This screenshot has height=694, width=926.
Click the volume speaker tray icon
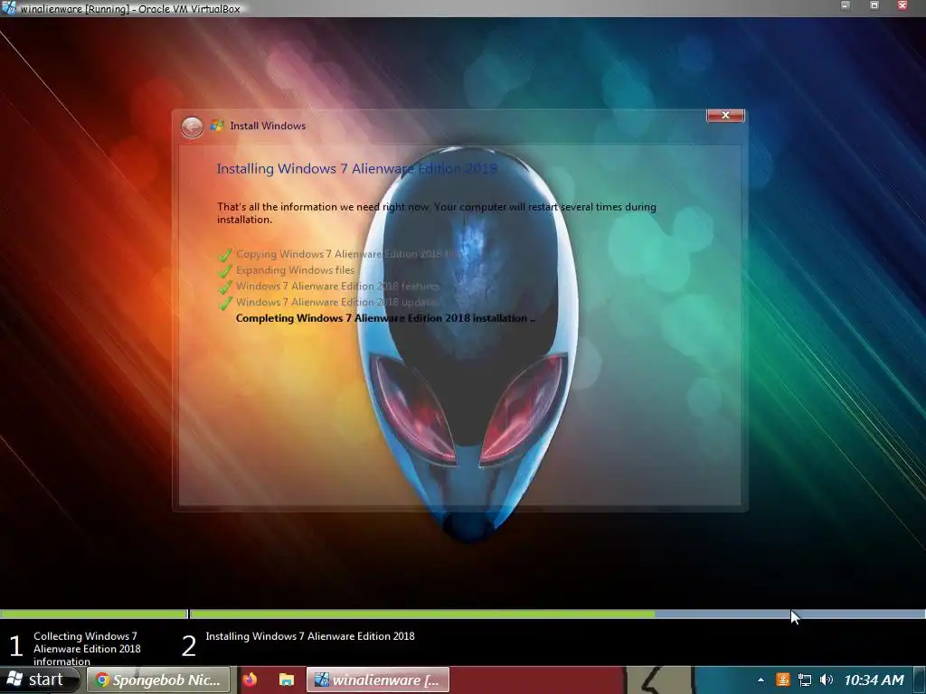(x=827, y=680)
